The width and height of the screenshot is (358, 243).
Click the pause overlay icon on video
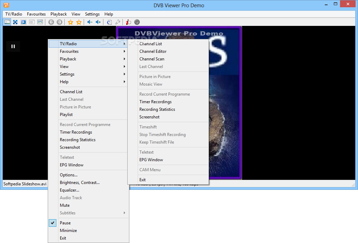pos(13,47)
